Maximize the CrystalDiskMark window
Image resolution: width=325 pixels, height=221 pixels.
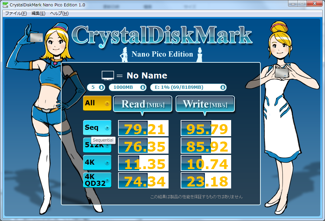302,3
